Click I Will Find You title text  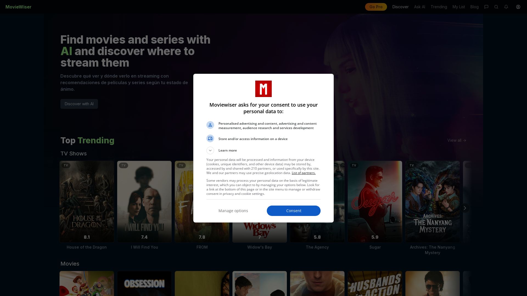(x=144, y=247)
